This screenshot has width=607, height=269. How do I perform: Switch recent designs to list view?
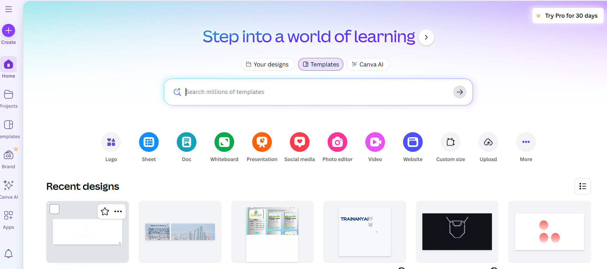pos(582,186)
